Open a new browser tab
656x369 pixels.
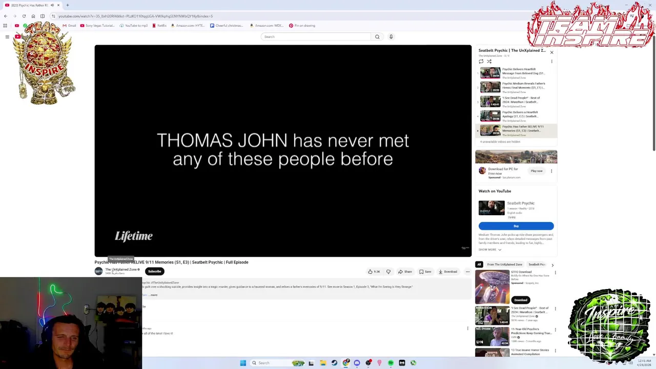click(x=67, y=5)
